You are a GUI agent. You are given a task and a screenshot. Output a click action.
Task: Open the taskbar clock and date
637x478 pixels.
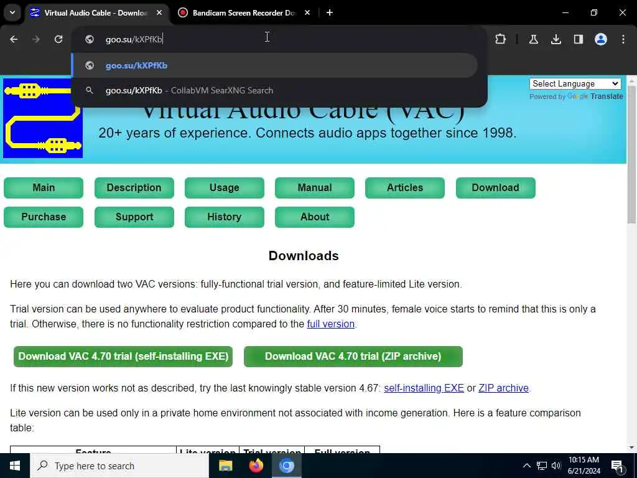tap(584, 466)
